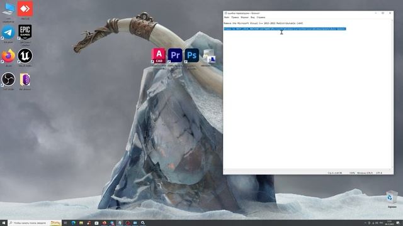This screenshot has width=403, height=226.
Task: Open the Edit menu in Notepad
Action: 235,18
